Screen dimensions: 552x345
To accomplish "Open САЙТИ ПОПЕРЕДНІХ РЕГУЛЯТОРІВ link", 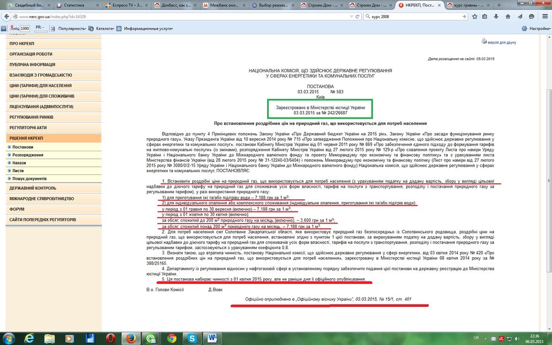I will [54, 220].
